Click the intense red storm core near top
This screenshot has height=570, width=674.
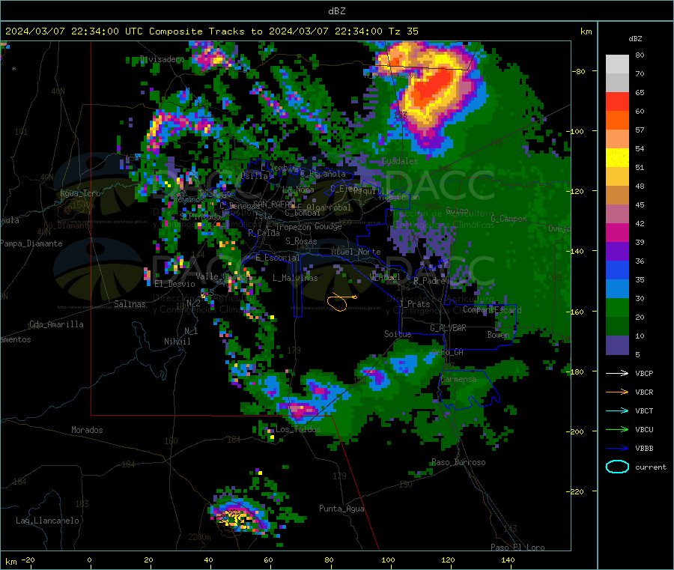point(432,88)
